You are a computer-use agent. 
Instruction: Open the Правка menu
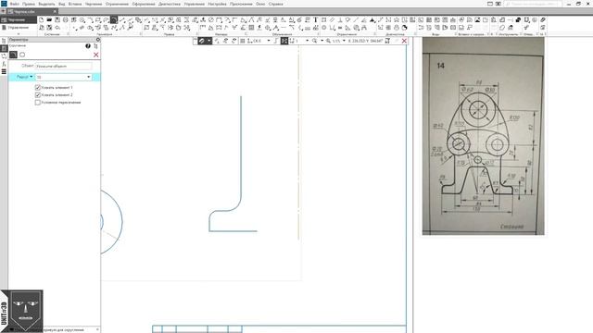tap(29, 4)
